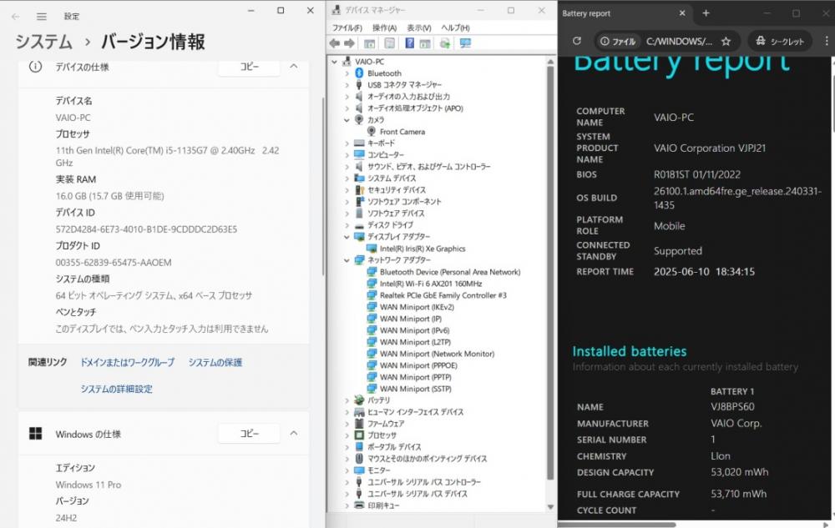Select WAN Miniport (Network Monitor) entry

pyautogui.click(x=438, y=354)
